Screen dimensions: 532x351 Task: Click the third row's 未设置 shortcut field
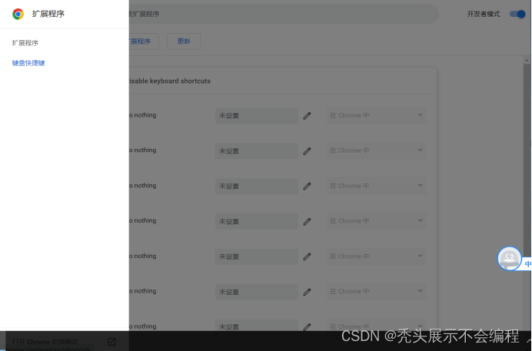click(257, 187)
